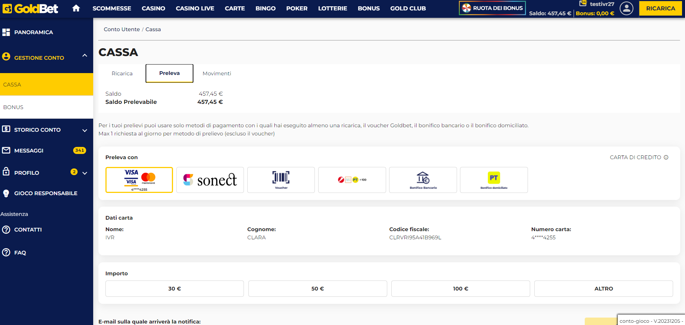The width and height of the screenshot is (685, 325).
Task: Click the yellow Ricarica button
Action: click(x=660, y=8)
